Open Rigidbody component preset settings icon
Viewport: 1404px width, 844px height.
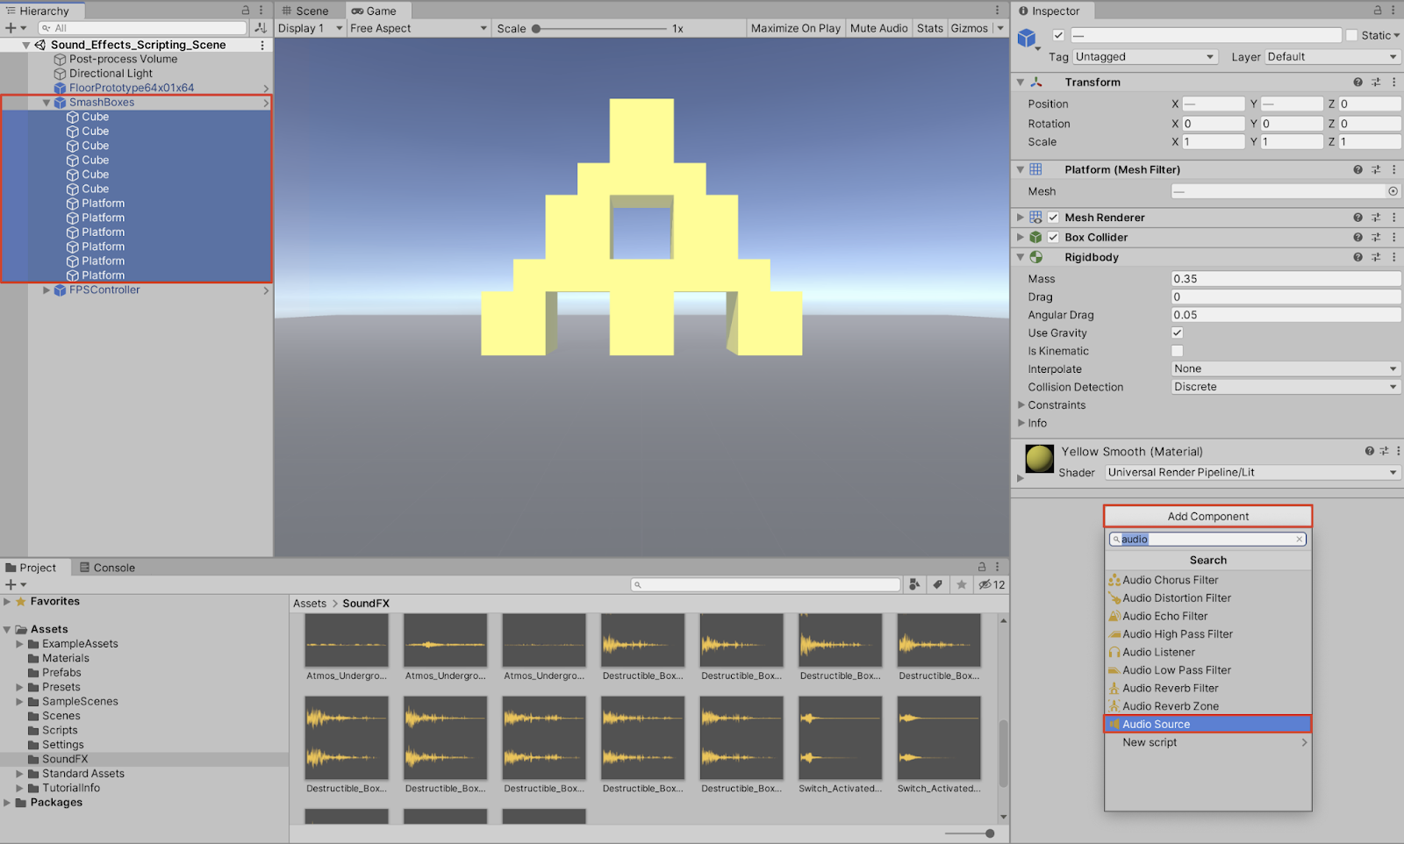click(x=1376, y=258)
